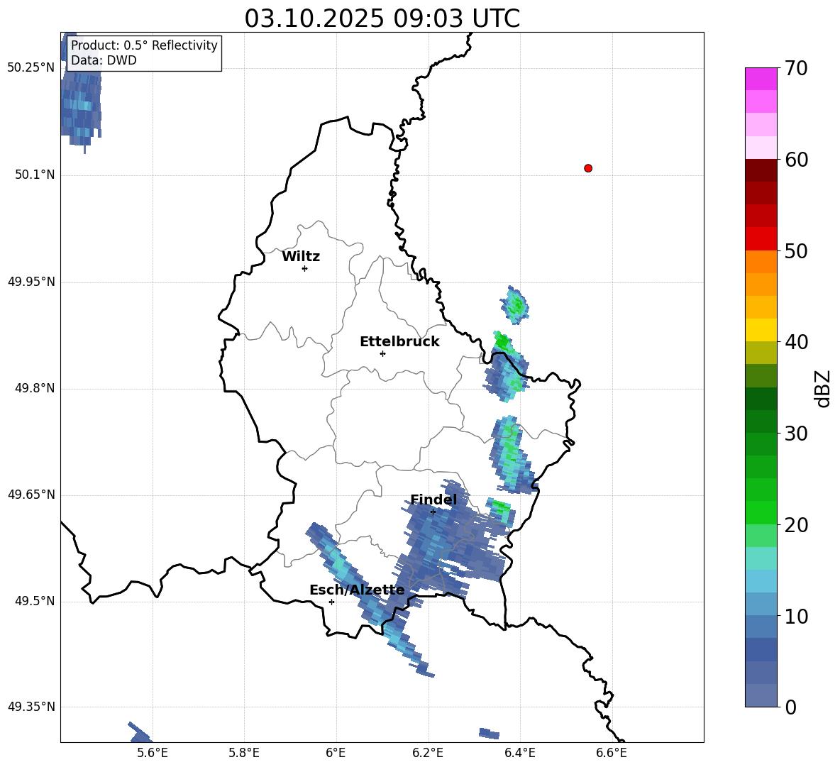Click the small echo at the bottom near 6.3°E

[x=489, y=733]
